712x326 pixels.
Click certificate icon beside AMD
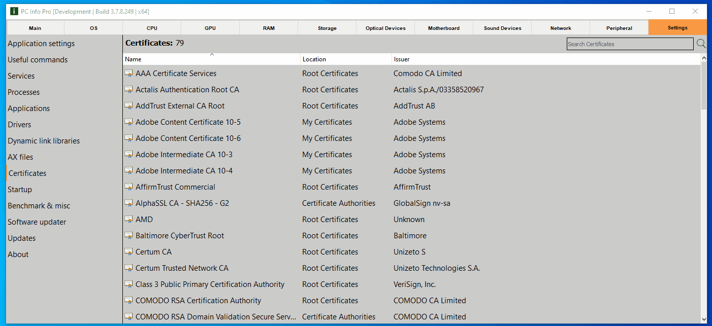click(129, 220)
